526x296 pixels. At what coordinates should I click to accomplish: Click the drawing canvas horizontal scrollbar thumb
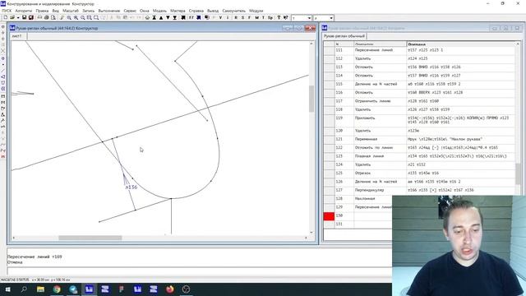(90, 238)
